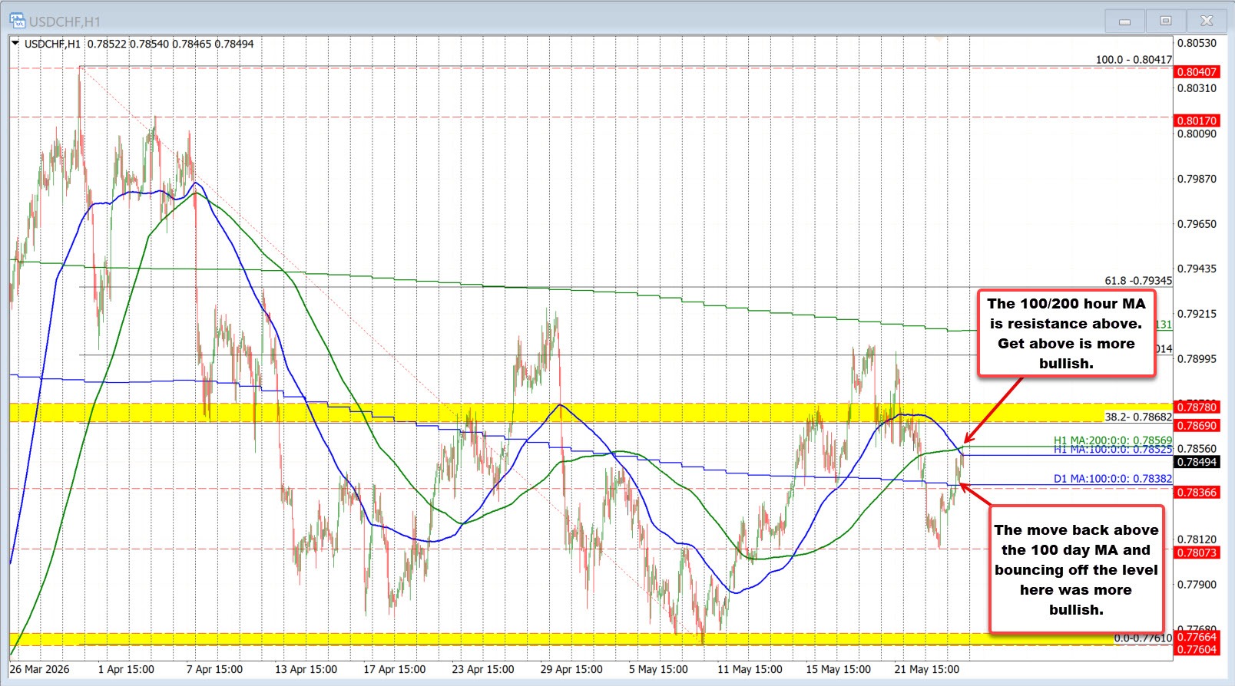Select the 100.0 - 0.80417 Fibonacci label
This screenshot has height=686, width=1235.
pos(1134,59)
